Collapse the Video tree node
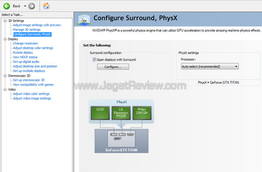262x172 pixels. tap(5, 89)
